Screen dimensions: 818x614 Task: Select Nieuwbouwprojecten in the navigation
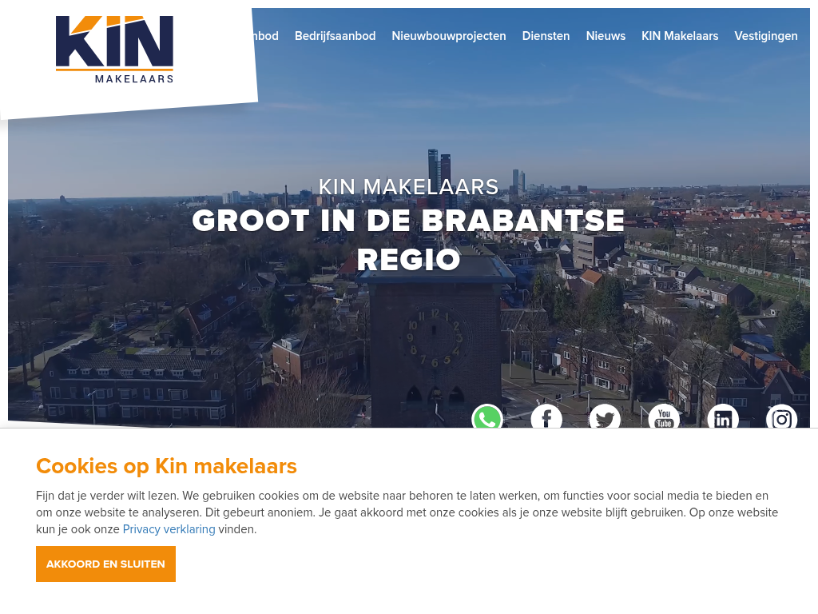click(449, 36)
